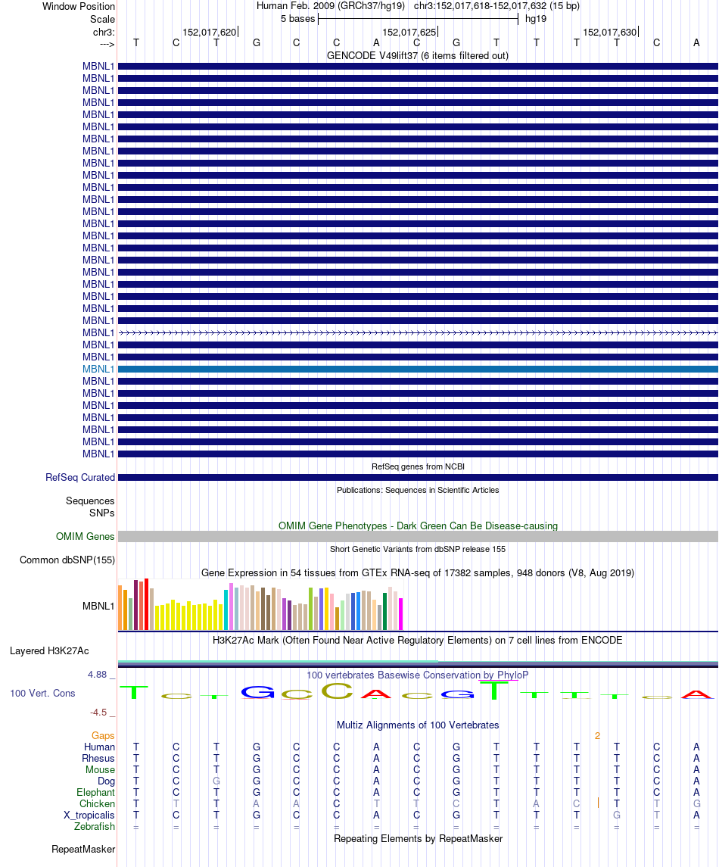Click the ---> sequence direction arrow label

[x=107, y=44]
